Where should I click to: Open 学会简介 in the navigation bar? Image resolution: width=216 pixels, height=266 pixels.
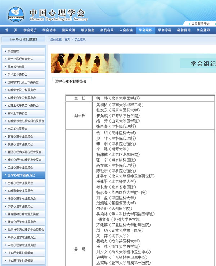[x=30, y=30]
